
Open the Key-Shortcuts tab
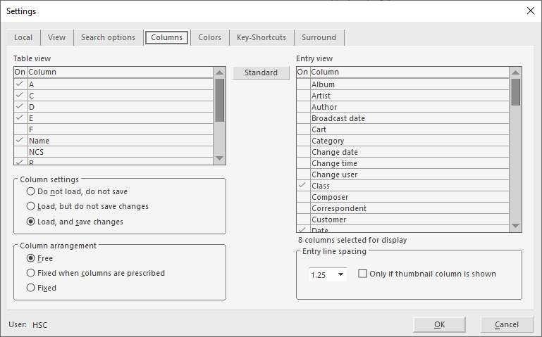click(261, 37)
